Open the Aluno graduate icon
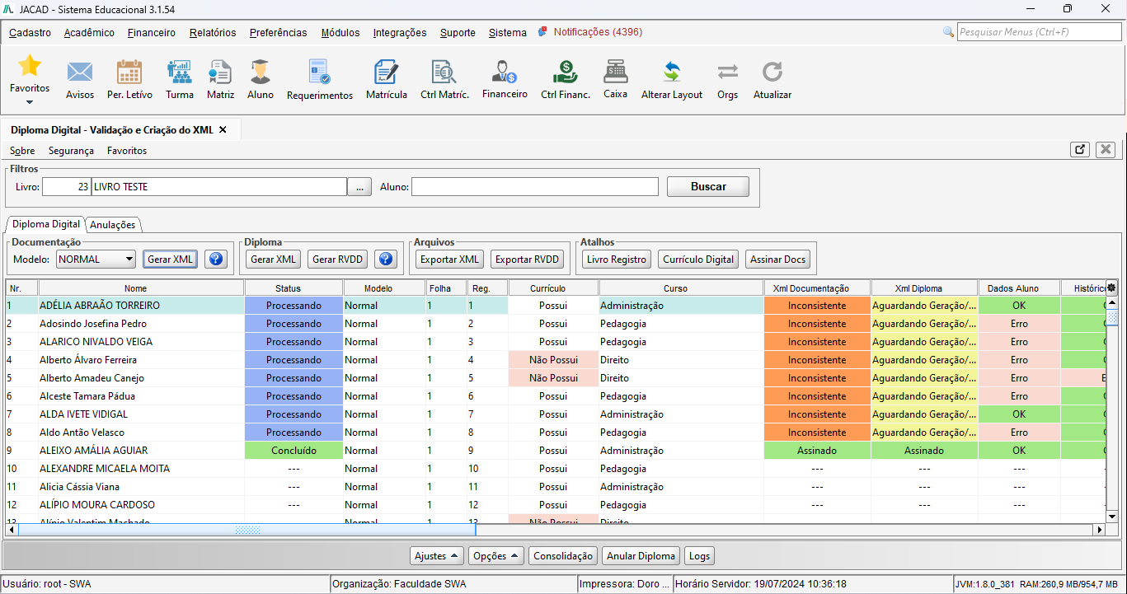The image size is (1127, 594). click(x=261, y=72)
